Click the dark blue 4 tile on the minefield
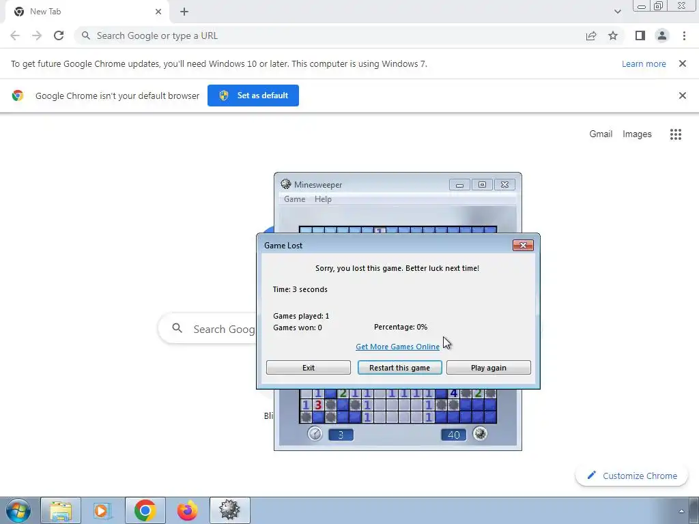The width and height of the screenshot is (699, 524). pos(454,393)
